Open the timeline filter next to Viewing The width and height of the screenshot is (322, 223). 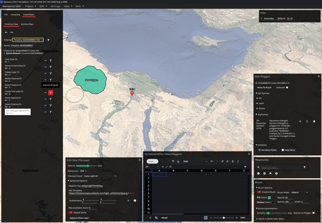[49, 40]
